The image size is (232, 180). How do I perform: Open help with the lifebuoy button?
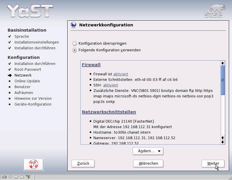click(x=34, y=164)
